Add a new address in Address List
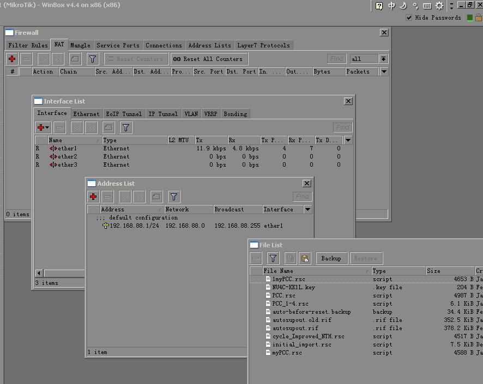Viewport: 483px width, 384px height. coord(93,197)
